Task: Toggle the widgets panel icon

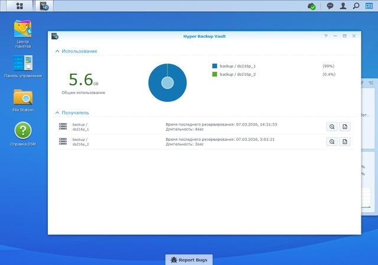Action: [369, 6]
